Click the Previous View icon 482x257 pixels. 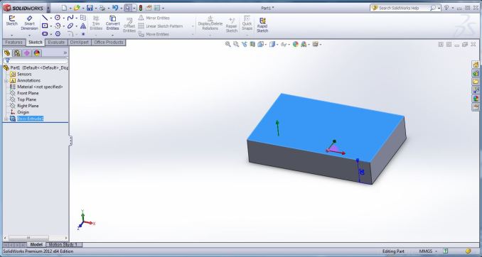(x=244, y=44)
